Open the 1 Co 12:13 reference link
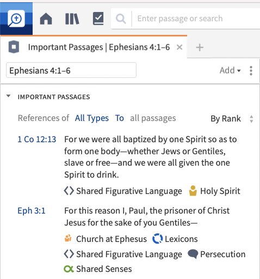260x279 pixels. [37, 139]
